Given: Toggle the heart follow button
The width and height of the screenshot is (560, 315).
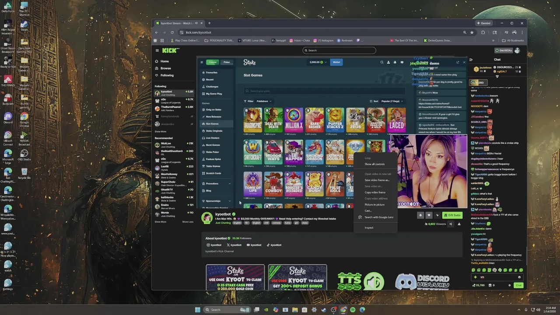Looking at the screenshot, I should (x=429, y=215).
